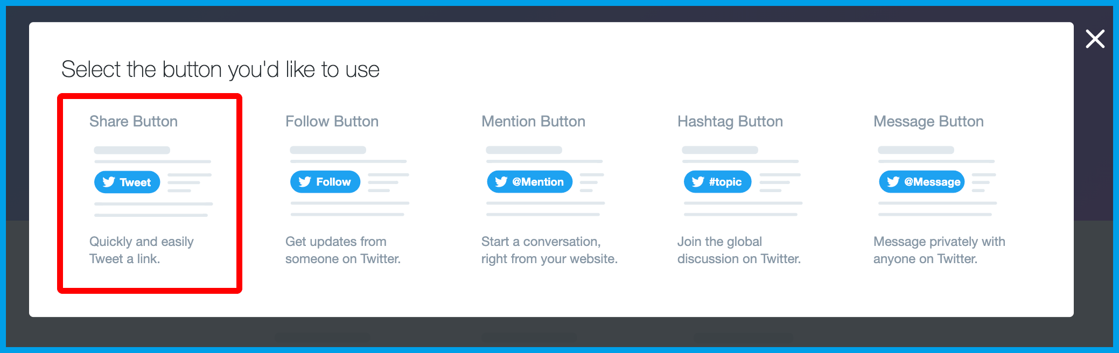
Task: Close the button selection dialog
Action: [1095, 39]
